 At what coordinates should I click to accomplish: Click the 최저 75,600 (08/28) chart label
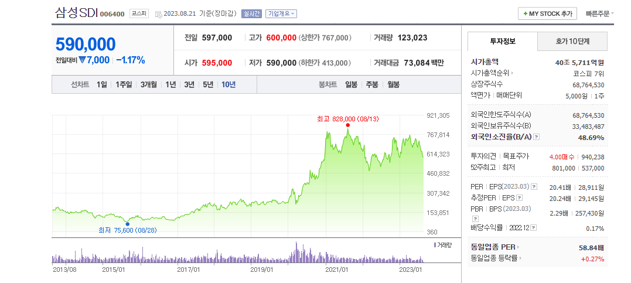coord(128,231)
